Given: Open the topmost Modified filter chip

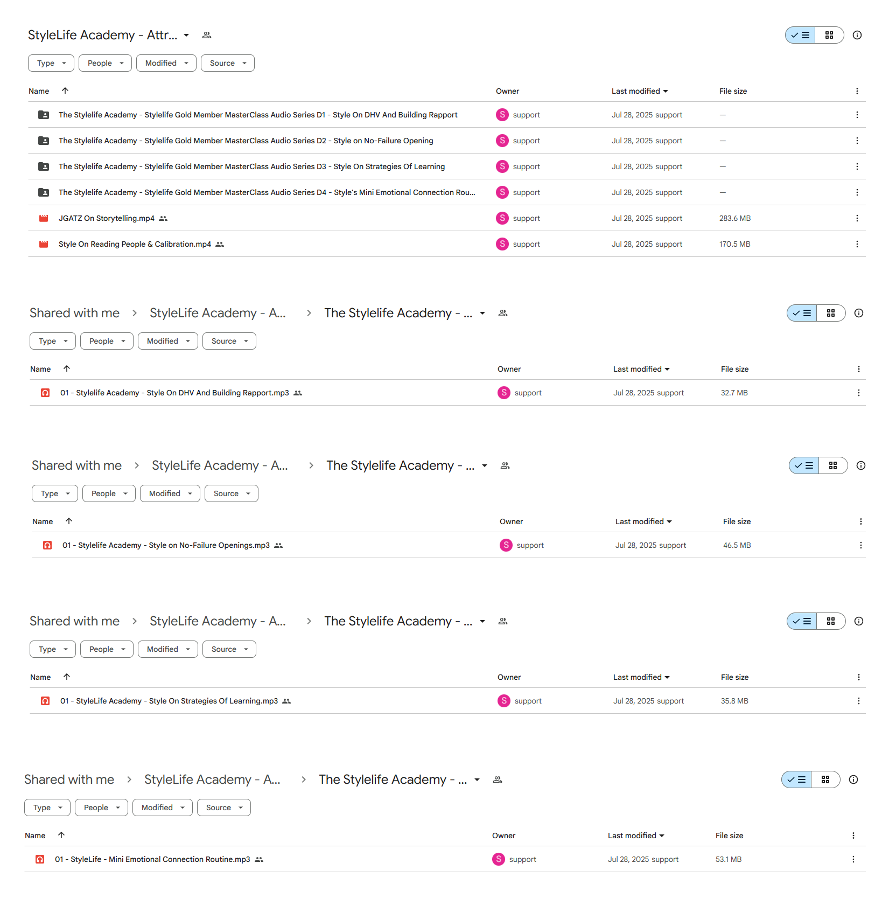Looking at the screenshot, I should click(166, 63).
